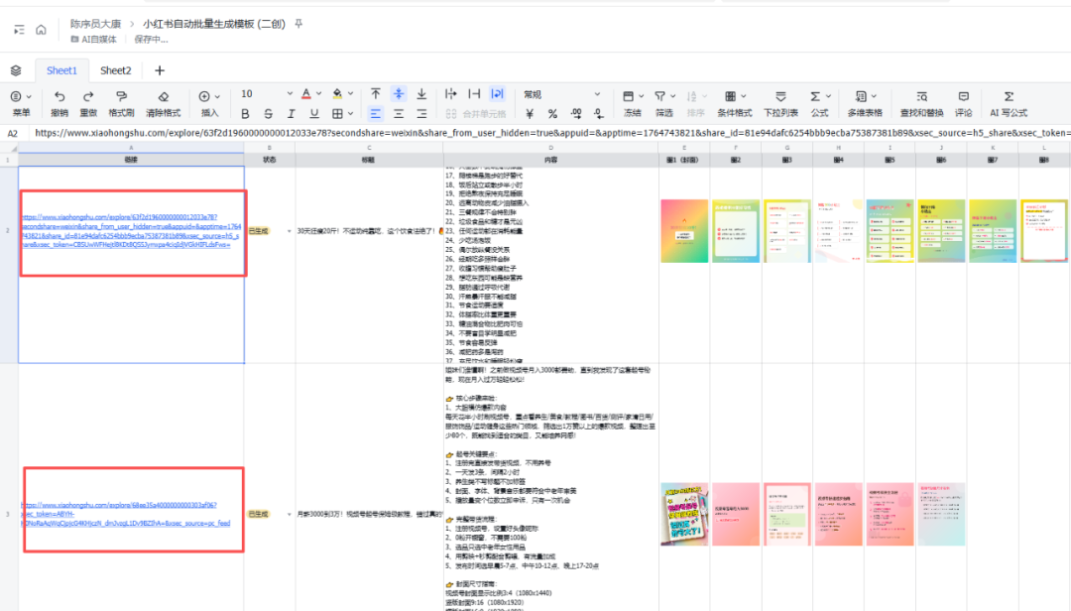Expand the 公式 formula dropdown
This screenshot has width=1071, height=611.
[x=828, y=96]
